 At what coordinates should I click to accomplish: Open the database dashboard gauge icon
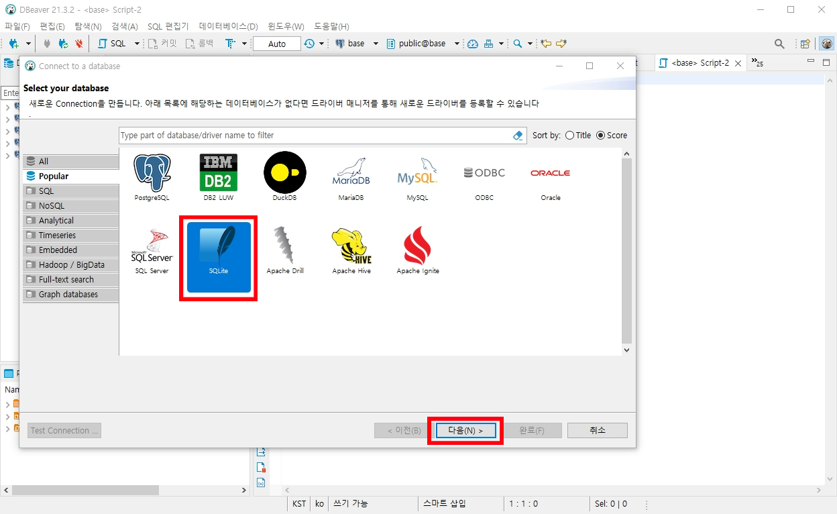tap(473, 44)
